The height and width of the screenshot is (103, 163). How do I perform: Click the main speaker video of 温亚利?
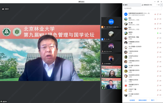tap(50, 53)
